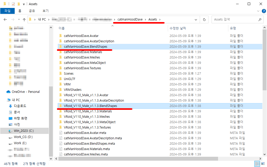Click 내 PC in the address path
This screenshot has height=167, width=267.
pyautogui.click(x=42, y=19)
